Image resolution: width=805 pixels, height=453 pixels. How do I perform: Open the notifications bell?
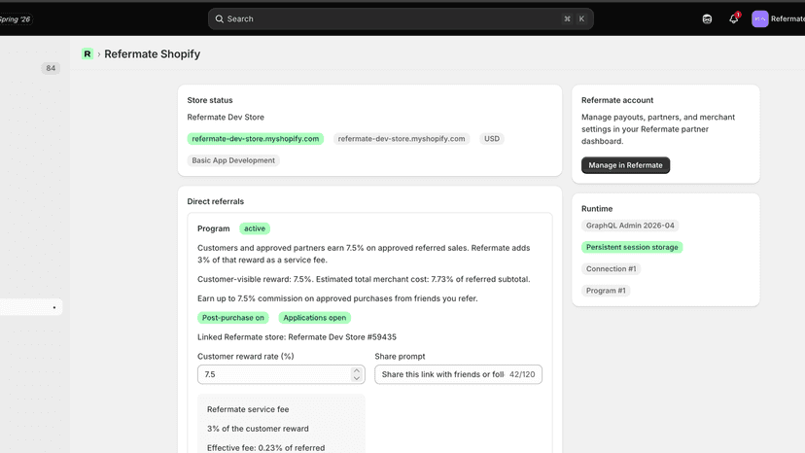click(x=734, y=19)
